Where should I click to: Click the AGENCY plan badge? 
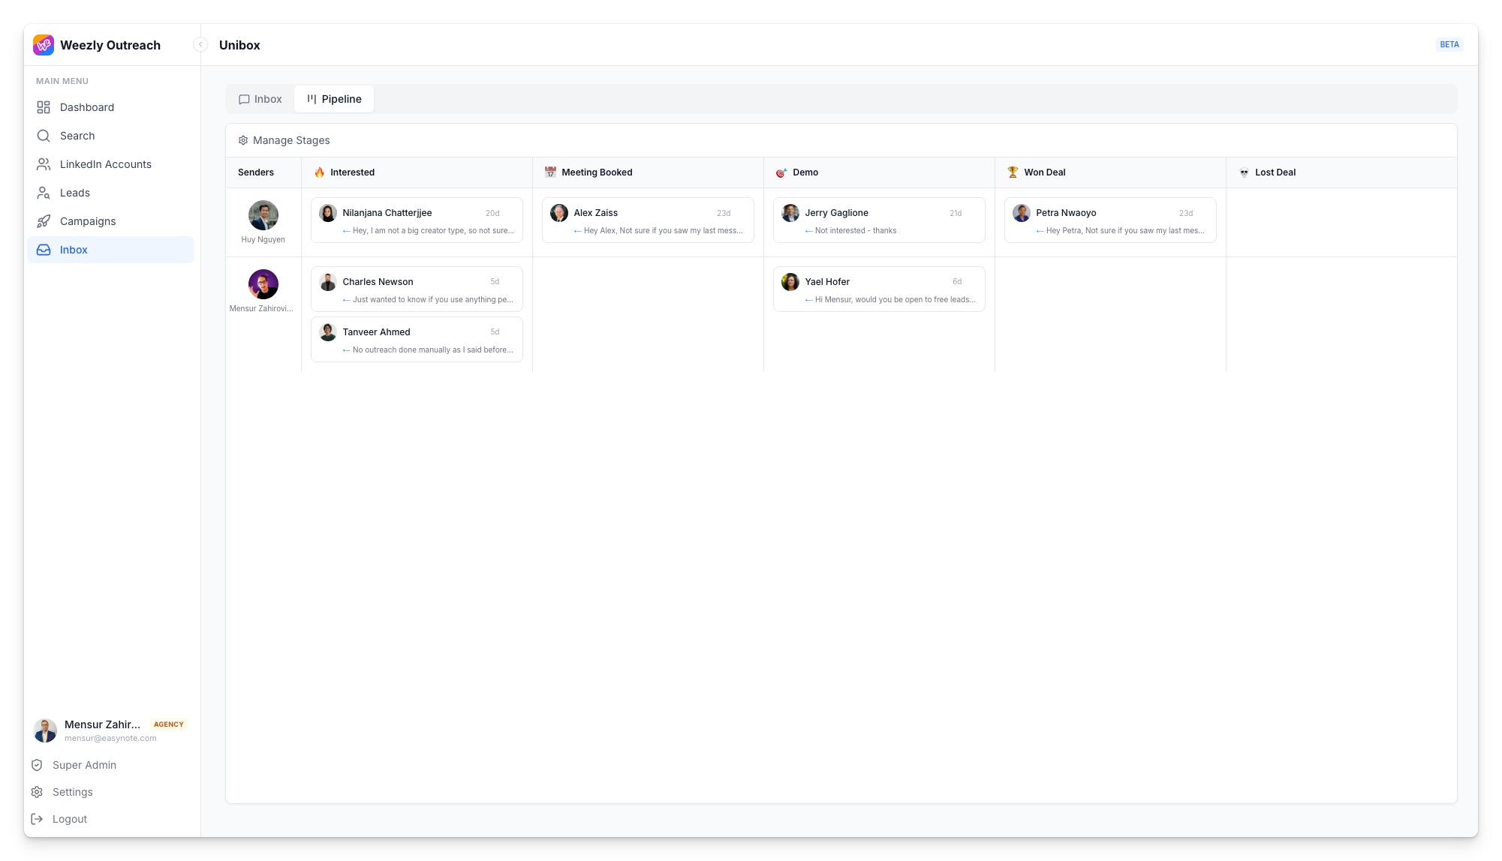pos(169,724)
